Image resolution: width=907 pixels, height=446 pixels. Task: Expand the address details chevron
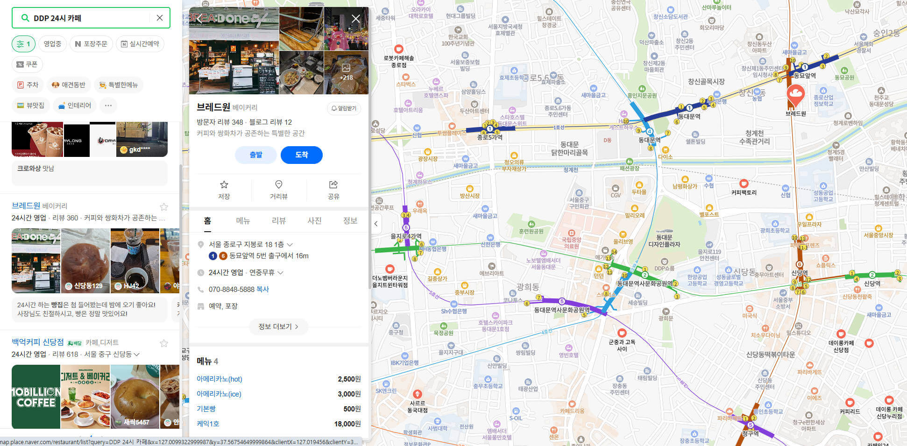tap(290, 245)
